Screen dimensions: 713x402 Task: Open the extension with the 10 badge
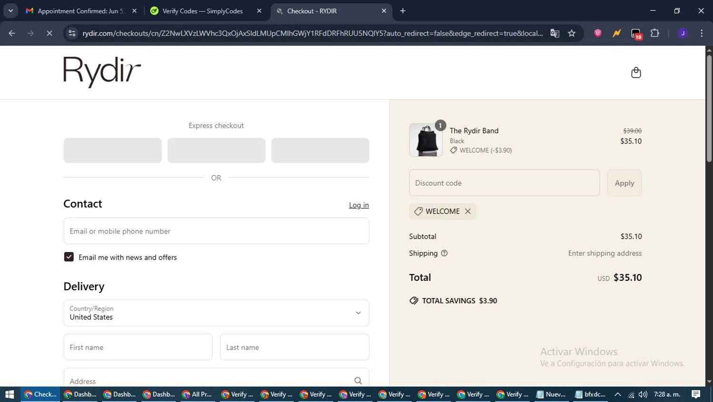(636, 34)
